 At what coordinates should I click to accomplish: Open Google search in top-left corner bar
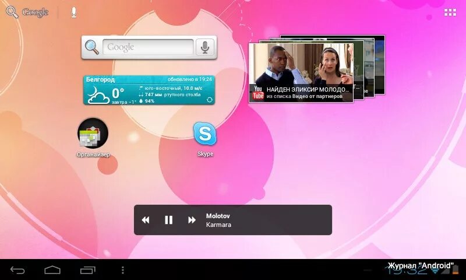coord(27,12)
